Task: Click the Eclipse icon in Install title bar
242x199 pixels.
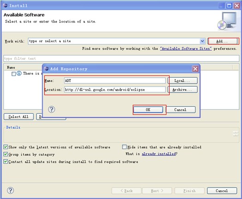Action: coord(5,6)
